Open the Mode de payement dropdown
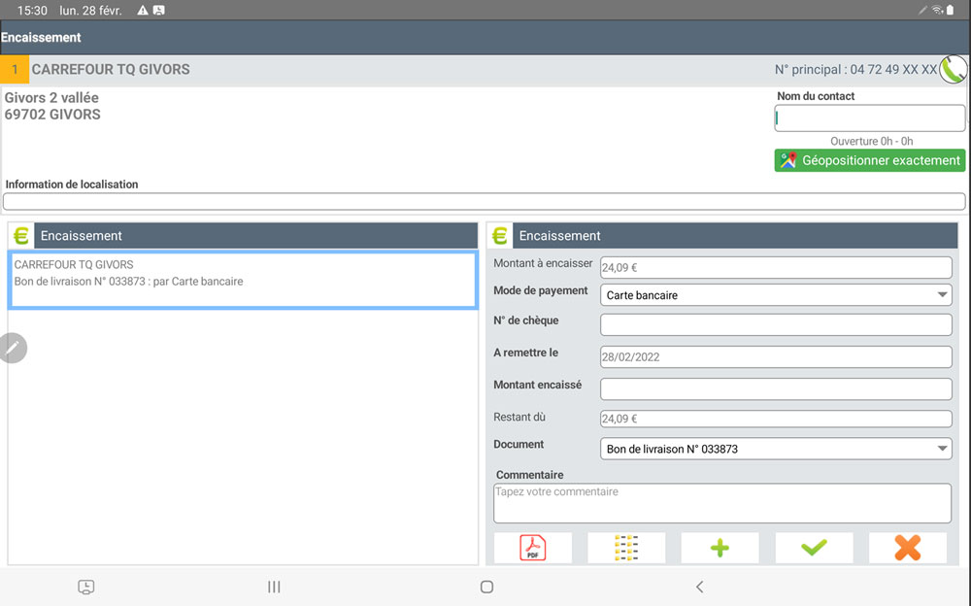The image size is (971, 606). click(x=776, y=295)
